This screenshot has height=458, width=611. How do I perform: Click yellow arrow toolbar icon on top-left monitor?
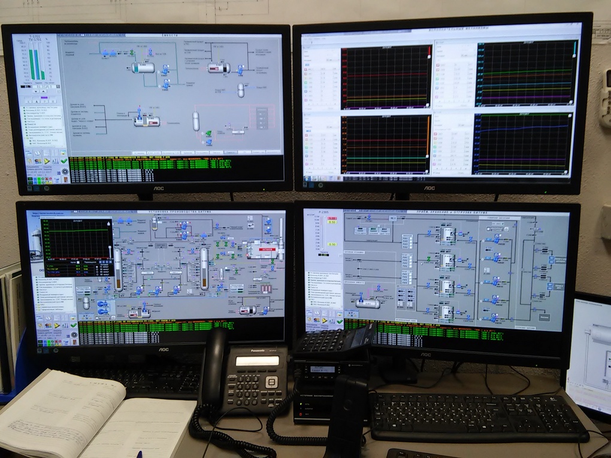pos(47,161)
